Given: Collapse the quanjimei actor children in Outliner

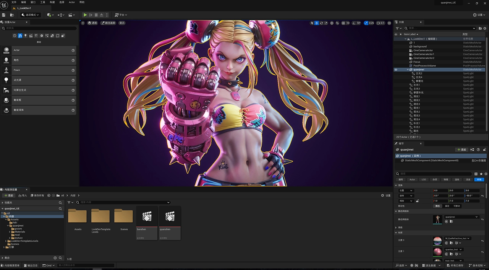Looking at the screenshot, I should 408,70.
